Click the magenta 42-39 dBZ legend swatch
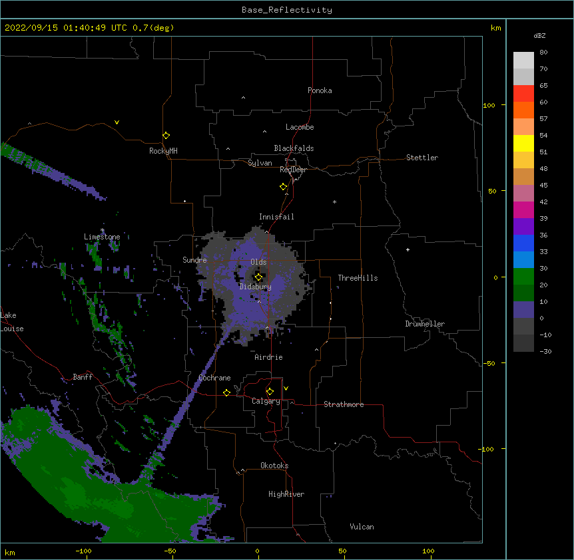The height and width of the screenshot is (560, 574). tap(523, 210)
